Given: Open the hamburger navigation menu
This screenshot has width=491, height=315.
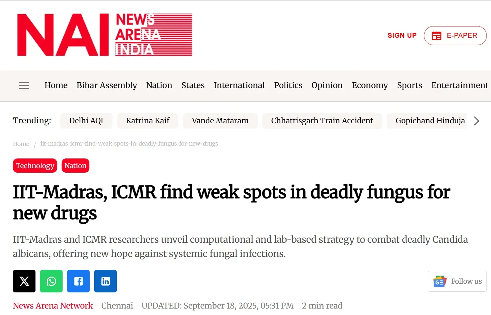Looking at the screenshot, I should pyautogui.click(x=24, y=85).
